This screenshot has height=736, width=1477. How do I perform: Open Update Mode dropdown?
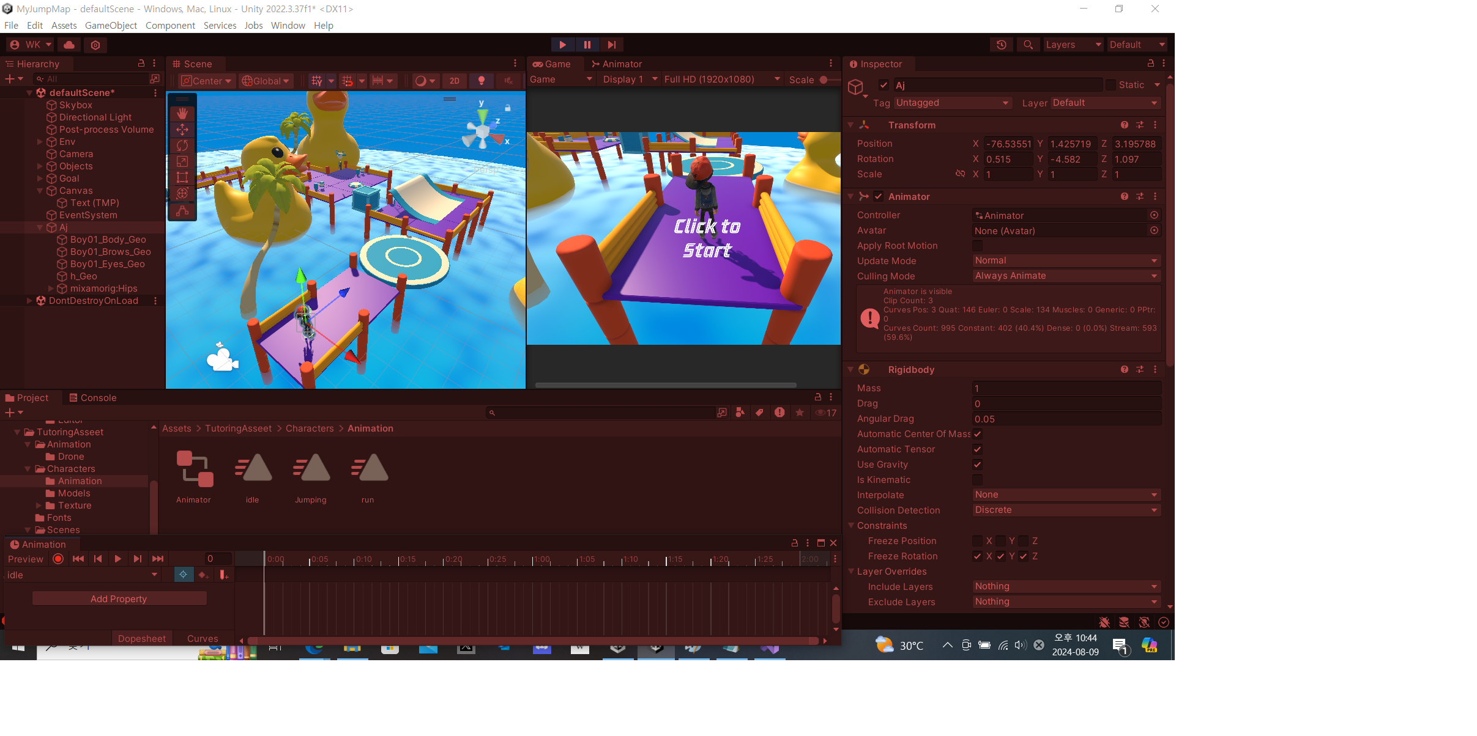(1066, 260)
